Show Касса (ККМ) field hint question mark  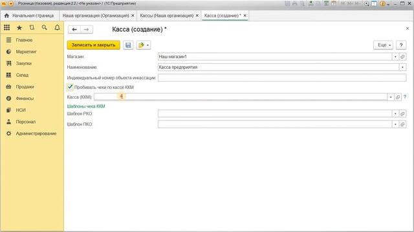coord(405,97)
